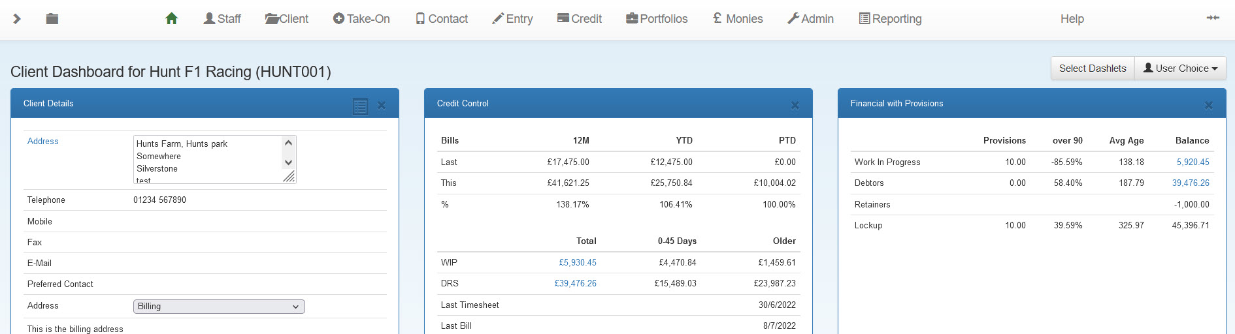Open the Client Details list icon

pyautogui.click(x=360, y=106)
